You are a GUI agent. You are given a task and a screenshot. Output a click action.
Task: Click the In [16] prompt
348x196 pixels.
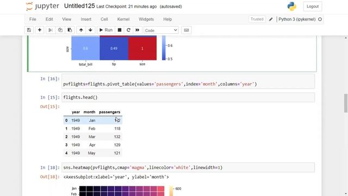pos(50,78)
